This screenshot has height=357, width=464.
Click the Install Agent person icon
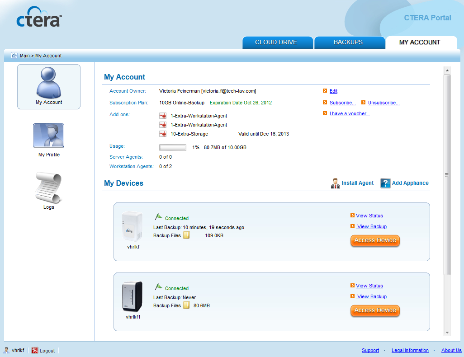click(x=335, y=183)
